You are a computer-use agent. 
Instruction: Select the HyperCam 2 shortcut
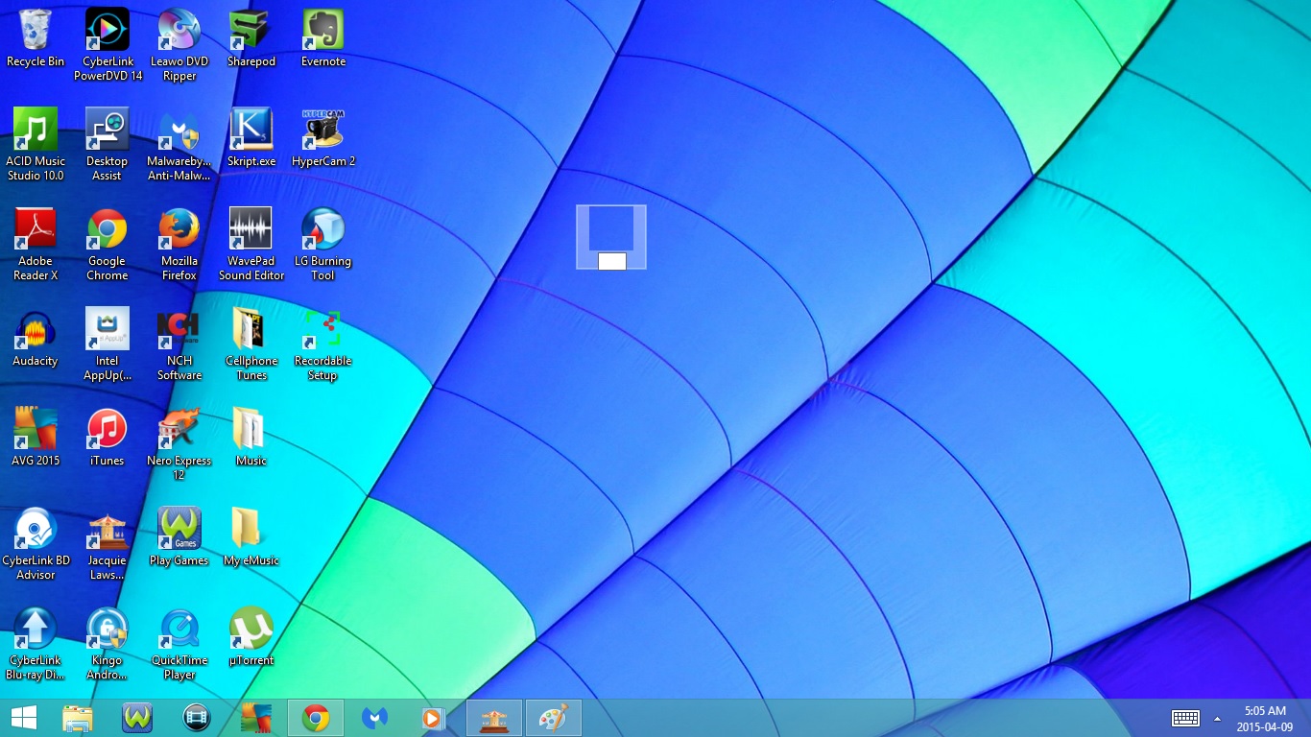point(323,138)
